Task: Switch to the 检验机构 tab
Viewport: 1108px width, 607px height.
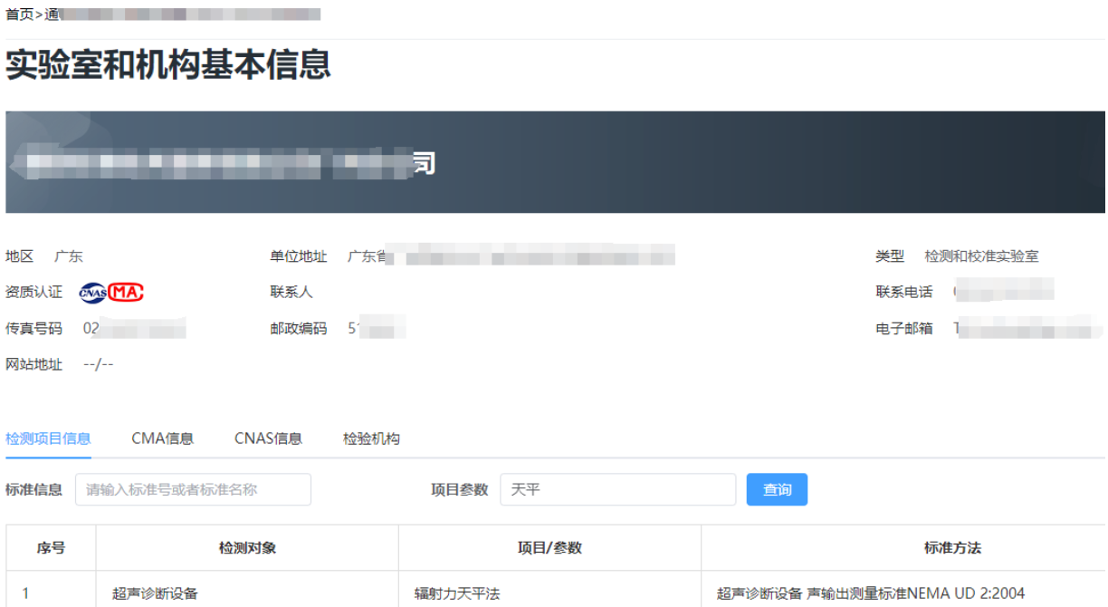Action: click(x=371, y=438)
